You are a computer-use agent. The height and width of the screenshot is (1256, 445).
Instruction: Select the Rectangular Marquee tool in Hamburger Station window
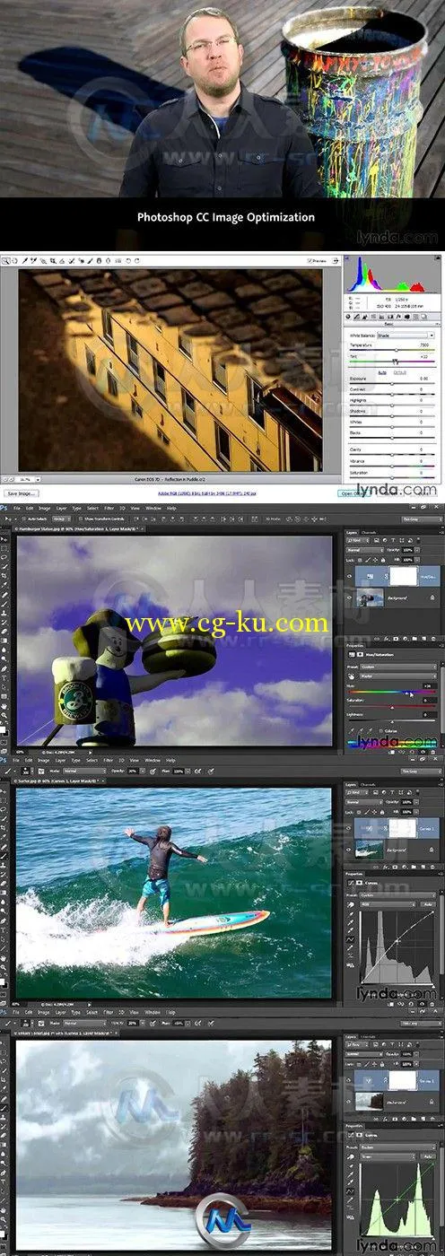(x=4, y=548)
